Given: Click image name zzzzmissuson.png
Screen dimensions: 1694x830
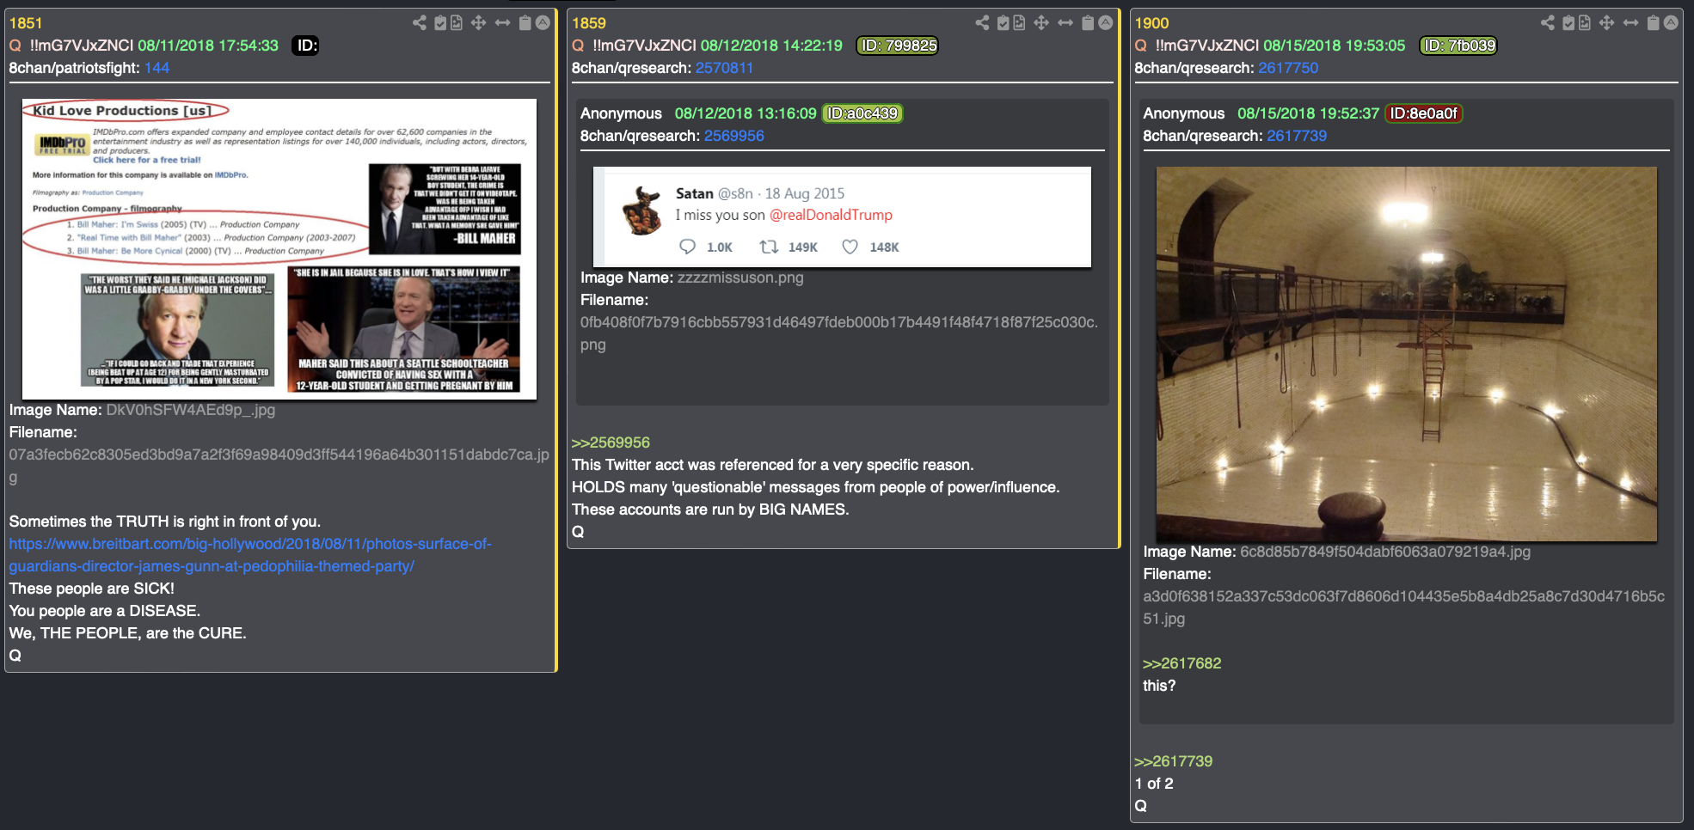Looking at the screenshot, I should point(740,278).
